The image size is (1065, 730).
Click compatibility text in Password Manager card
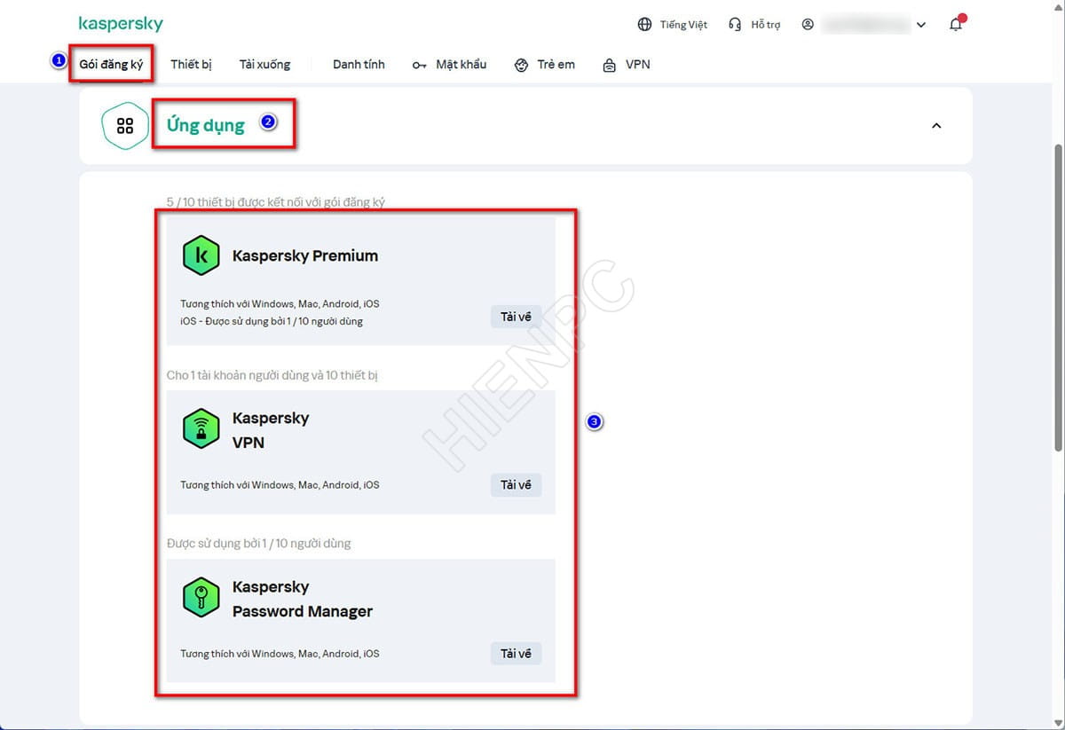[280, 654]
